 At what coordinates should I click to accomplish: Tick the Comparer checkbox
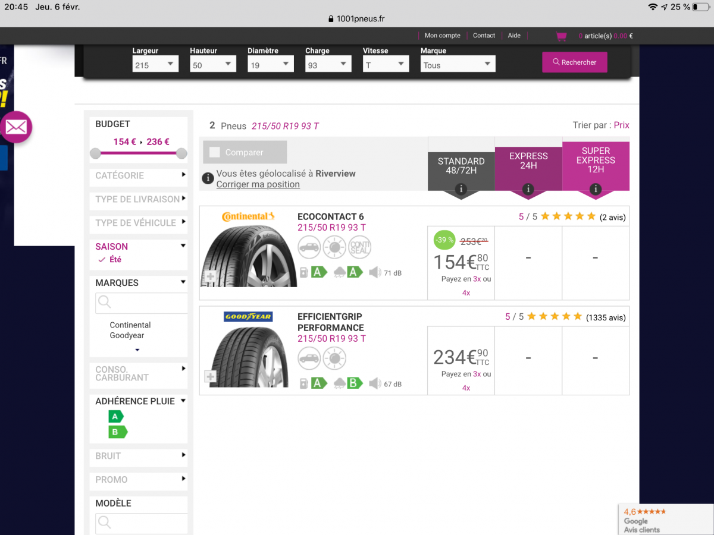tap(215, 152)
